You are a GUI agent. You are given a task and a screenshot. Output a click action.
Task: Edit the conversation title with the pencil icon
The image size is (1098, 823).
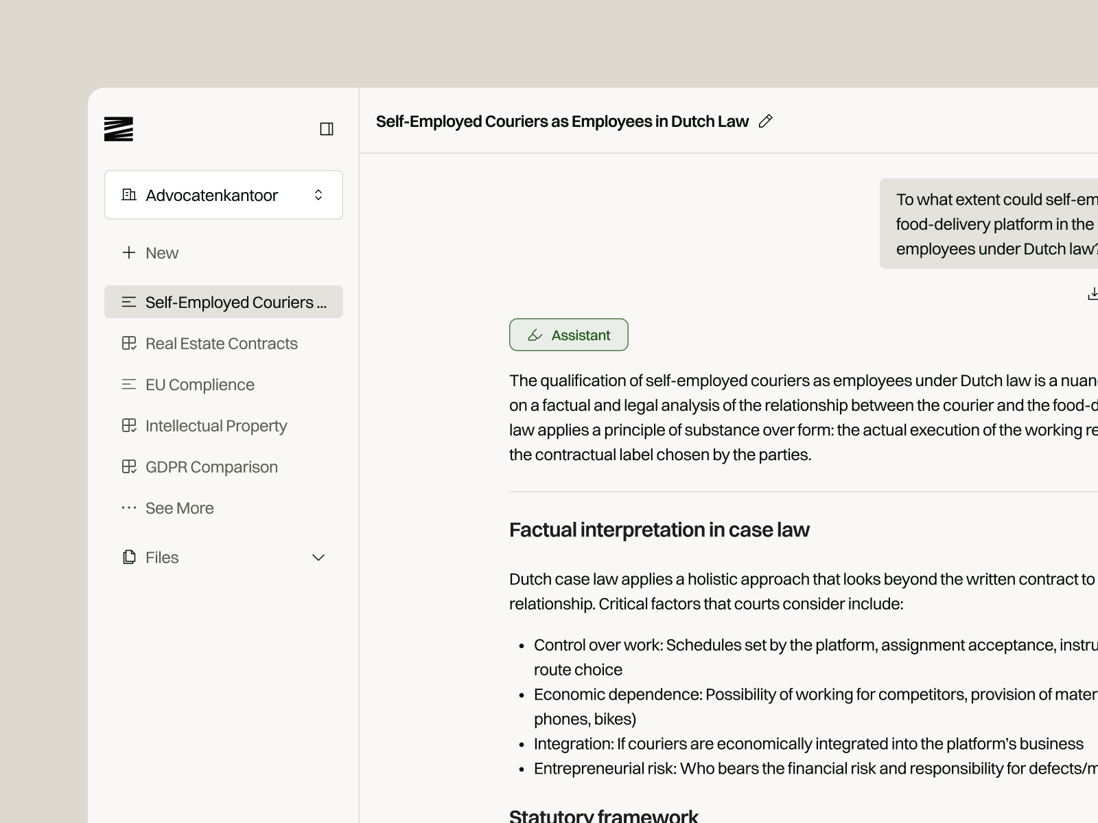766,121
